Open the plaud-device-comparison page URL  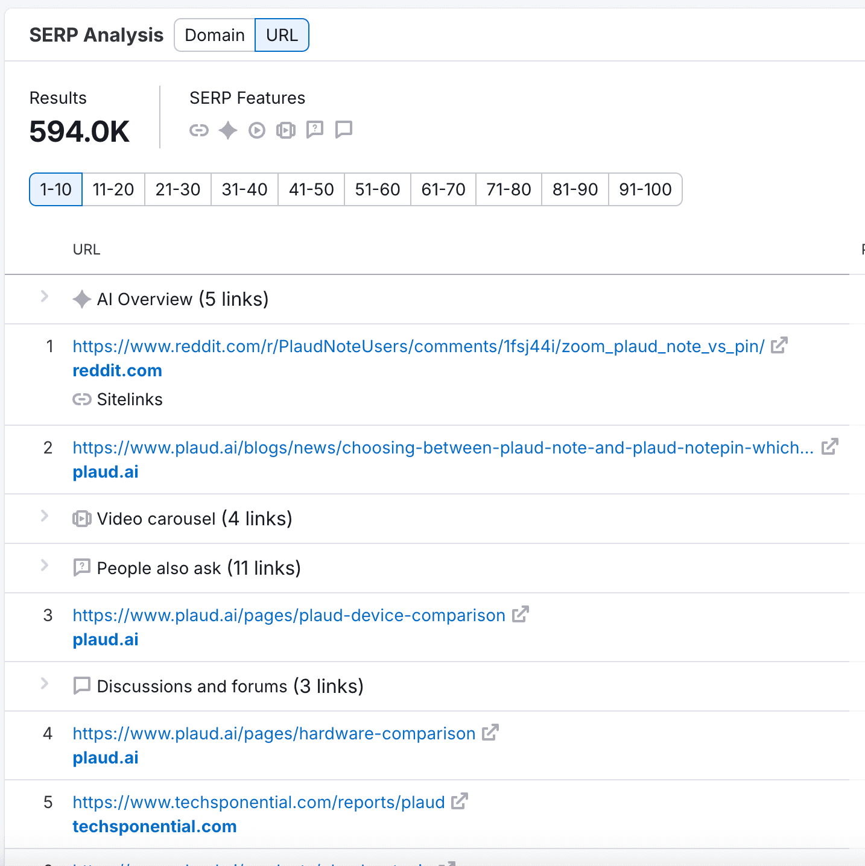[x=289, y=615]
